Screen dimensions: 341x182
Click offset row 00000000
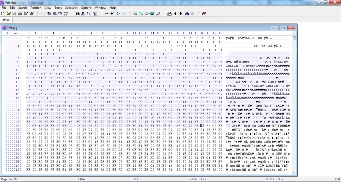pos(13,38)
